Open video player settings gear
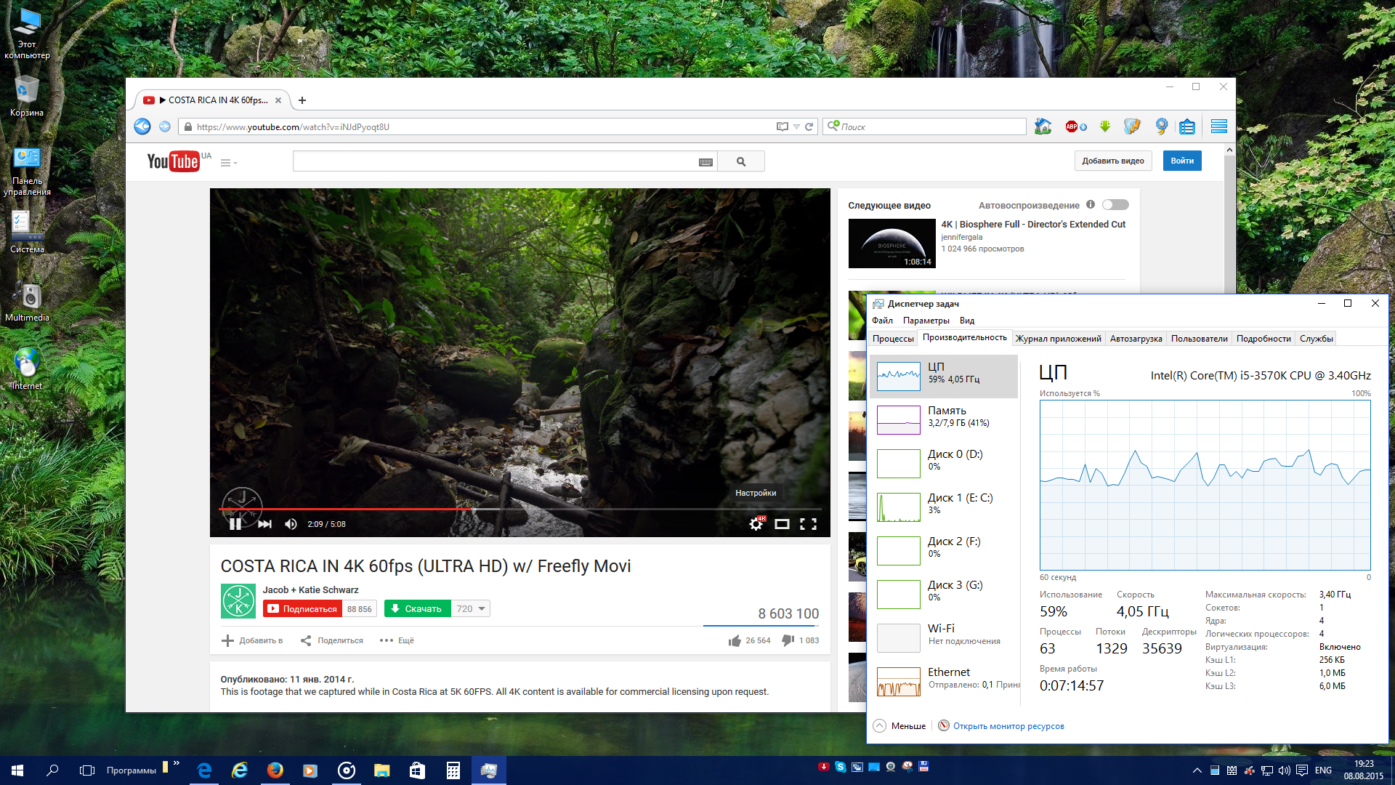1395x785 pixels. point(756,524)
